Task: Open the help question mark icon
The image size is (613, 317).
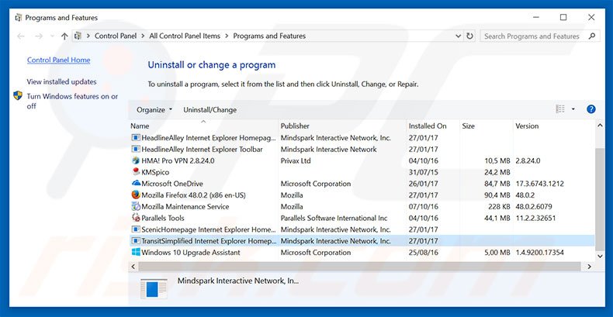Action: coord(591,109)
